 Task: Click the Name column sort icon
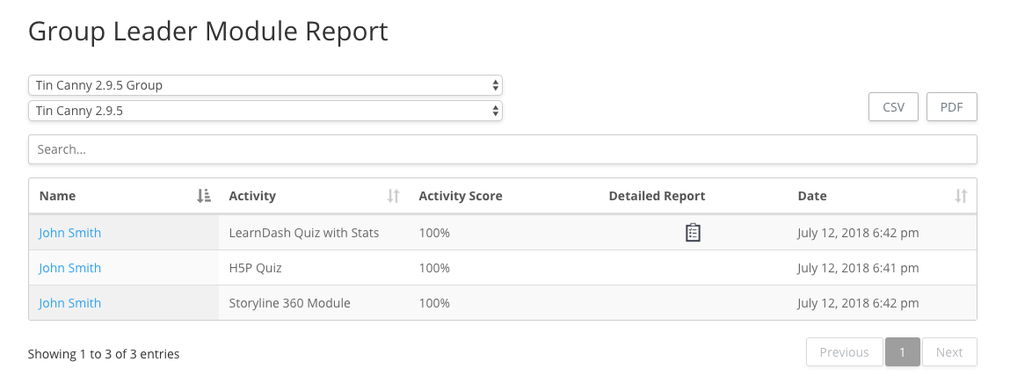[204, 196]
